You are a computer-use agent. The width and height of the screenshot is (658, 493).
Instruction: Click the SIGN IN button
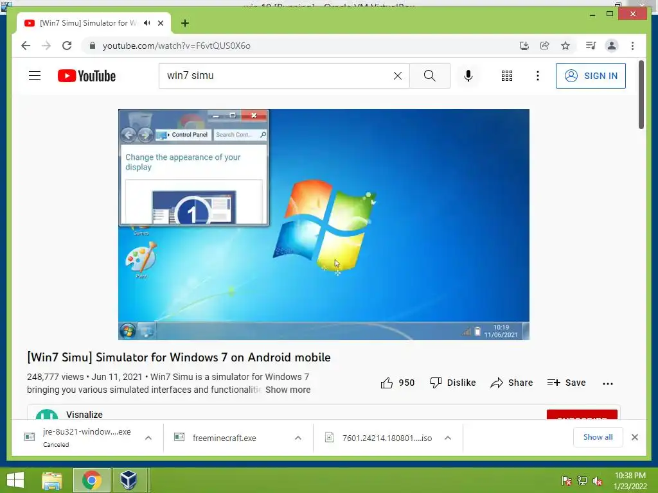tap(591, 76)
